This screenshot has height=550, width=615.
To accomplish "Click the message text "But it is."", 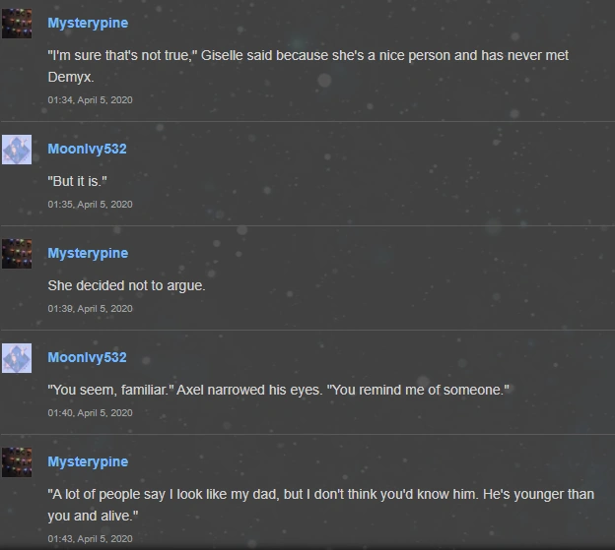I will click(x=77, y=182).
